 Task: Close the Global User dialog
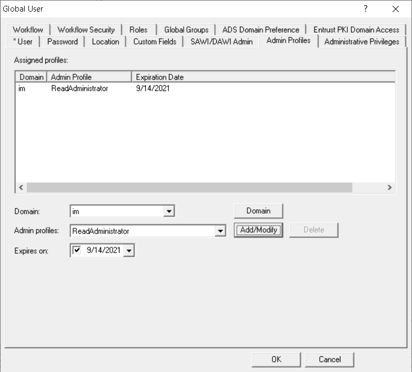(396, 9)
